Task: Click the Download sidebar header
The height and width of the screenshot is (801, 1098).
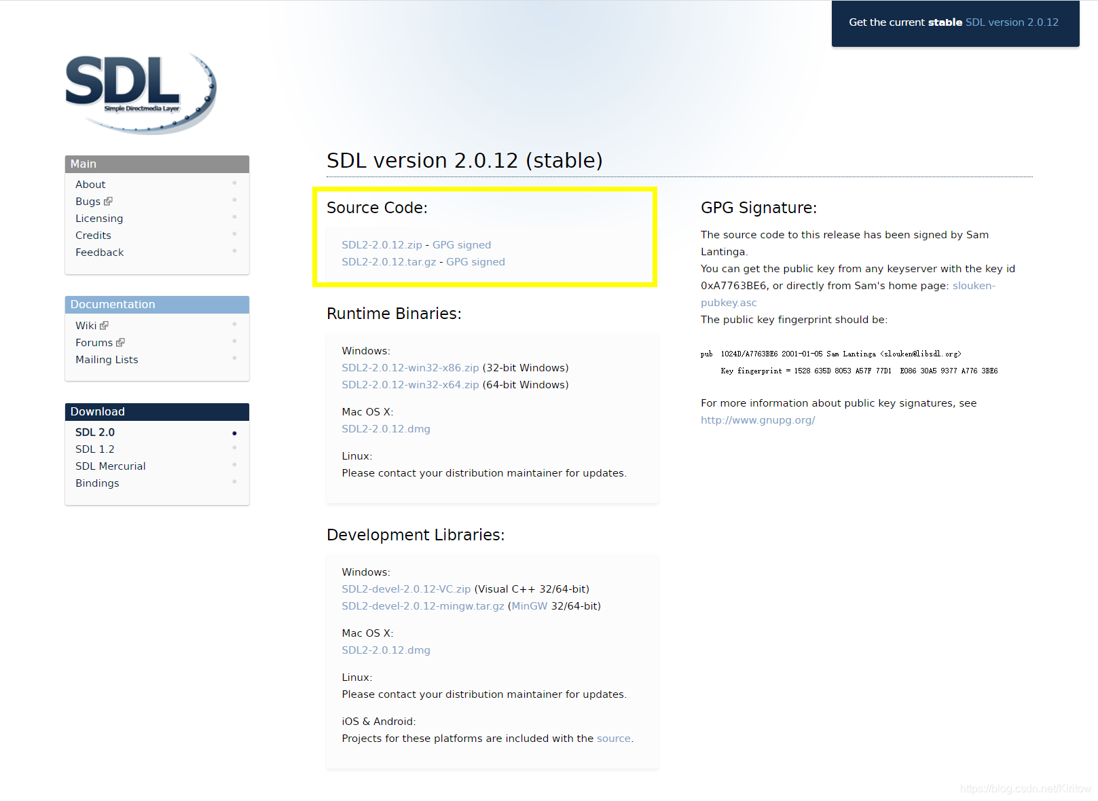Action: 157,412
